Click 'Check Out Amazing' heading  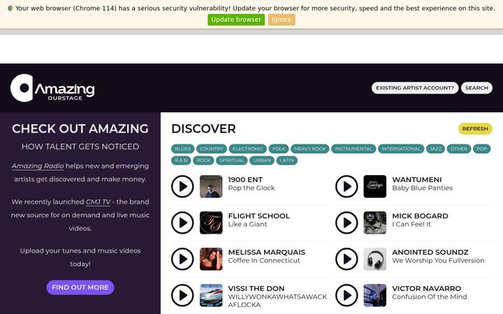[x=80, y=129]
